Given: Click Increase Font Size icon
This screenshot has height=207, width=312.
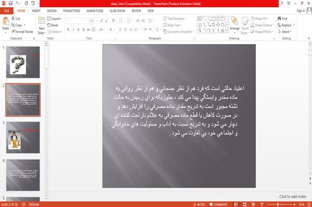Looking at the screenshot, I should (102, 21).
